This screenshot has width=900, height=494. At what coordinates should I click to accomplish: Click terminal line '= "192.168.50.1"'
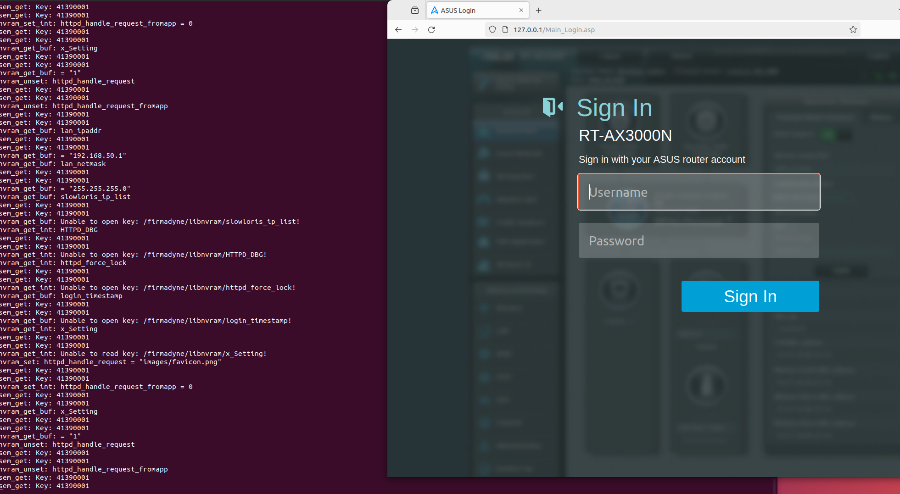click(x=63, y=155)
